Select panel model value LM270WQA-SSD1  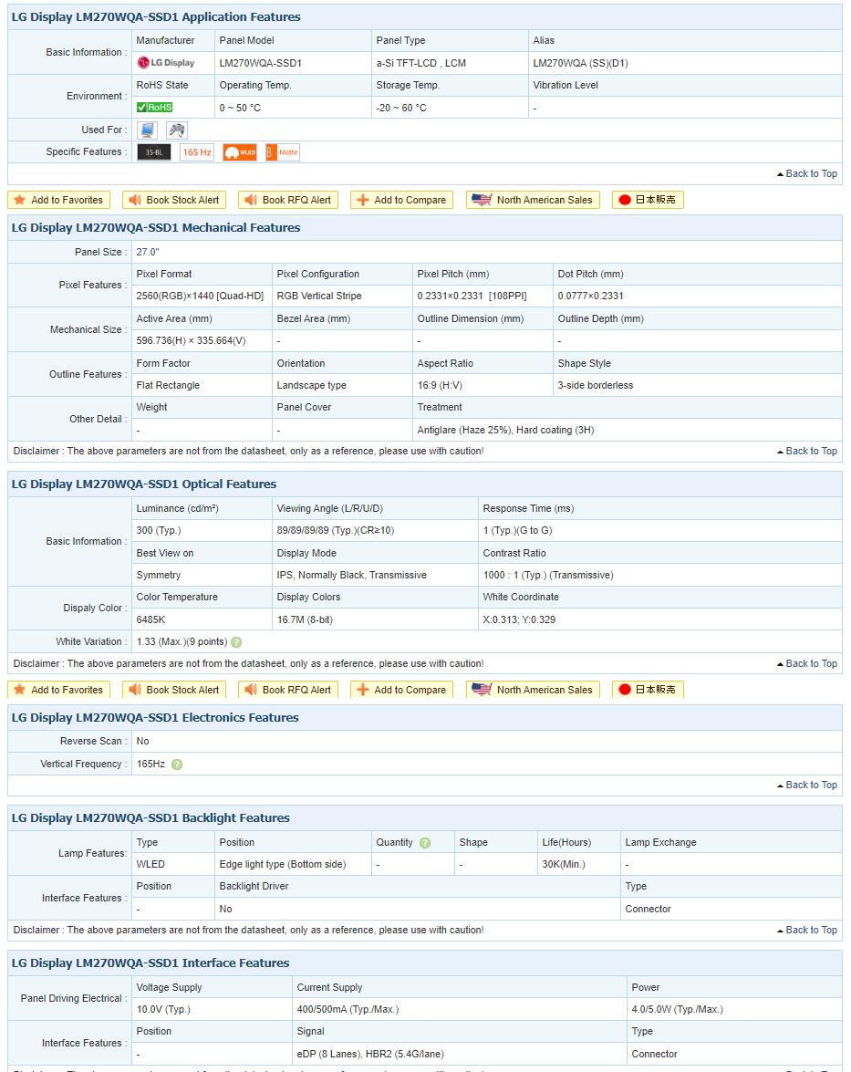point(261,63)
